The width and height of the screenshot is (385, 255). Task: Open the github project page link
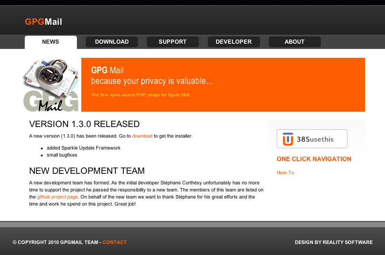point(57,197)
